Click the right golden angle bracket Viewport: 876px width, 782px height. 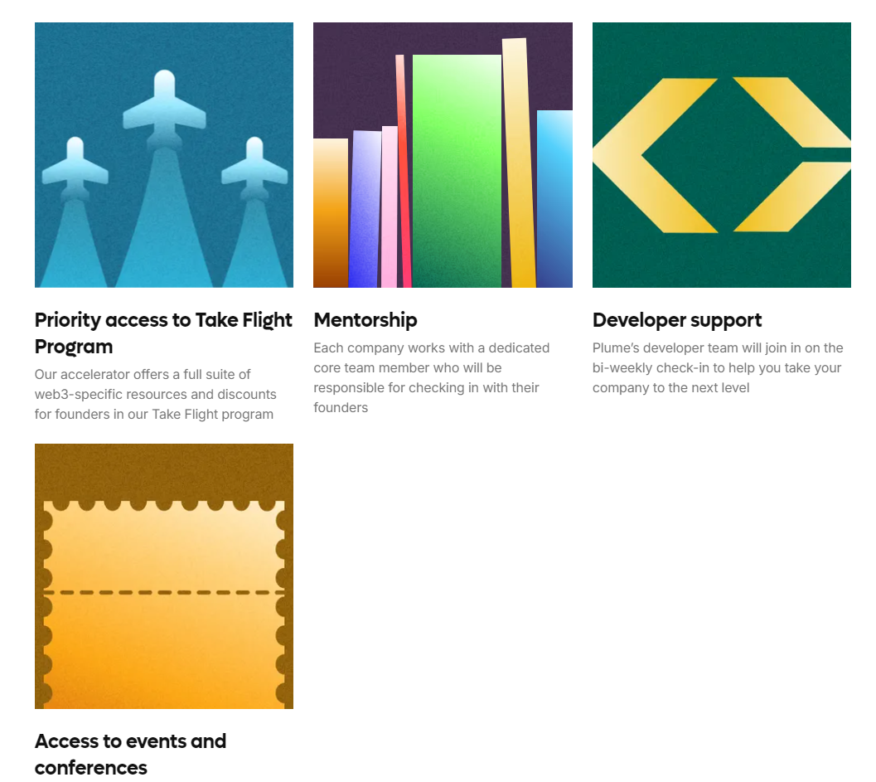point(792,155)
